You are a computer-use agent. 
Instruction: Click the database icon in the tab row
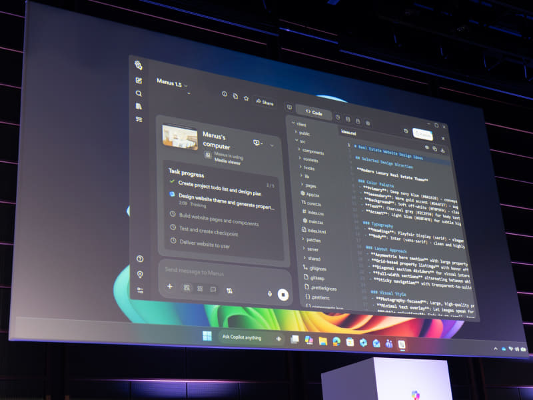(348, 119)
